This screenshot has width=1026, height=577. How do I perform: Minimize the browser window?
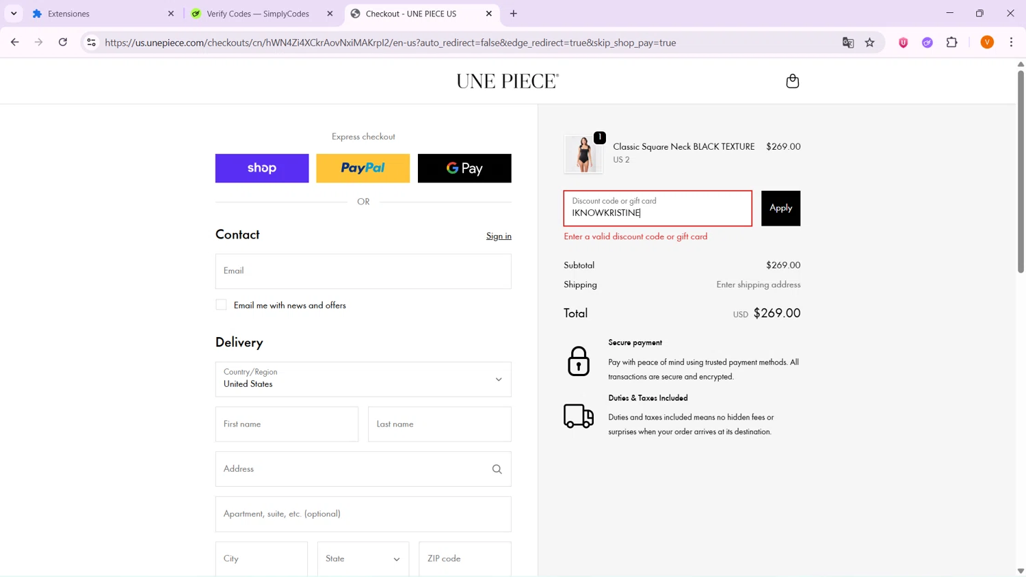click(x=949, y=14)
